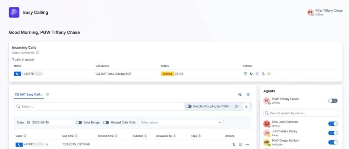Screen dimensions: 349x149
Task: Click info icon beside caller +41787
Action: tap(46, 145)
